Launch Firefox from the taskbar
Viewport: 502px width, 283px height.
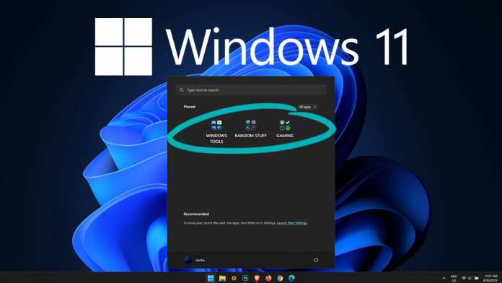[268, 278]
